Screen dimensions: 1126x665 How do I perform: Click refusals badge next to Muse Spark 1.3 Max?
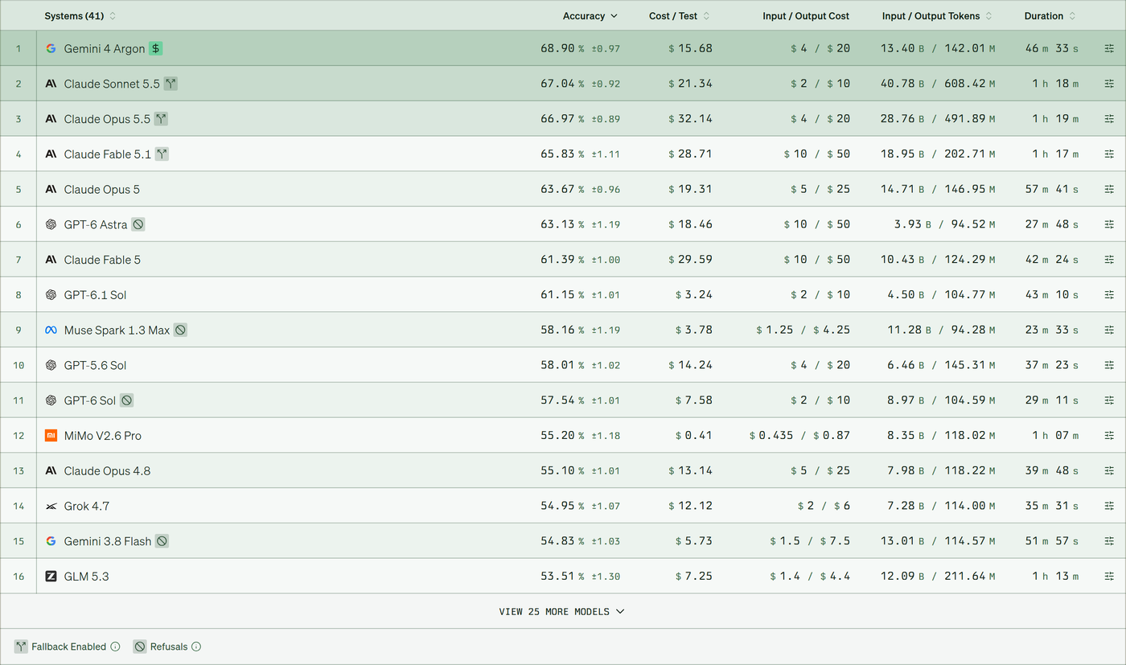tap(181, 330)
